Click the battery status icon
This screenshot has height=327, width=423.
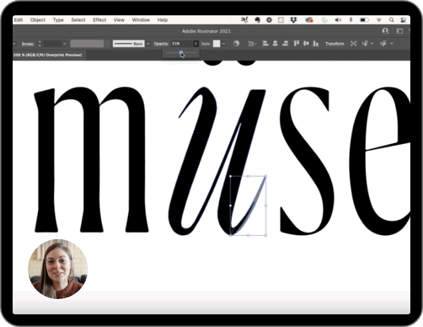click(x=364, y=20)
